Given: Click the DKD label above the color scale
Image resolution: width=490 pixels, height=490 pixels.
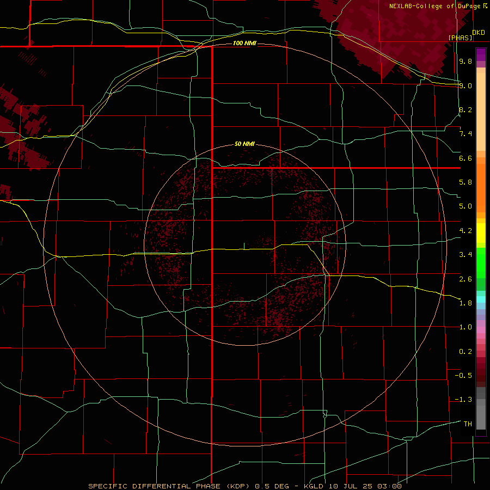Looking at the screenshot, I should (479, 33).
